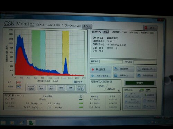
Task: Click the 修正 edit button beside 検体情報
Action: click(106, 32)
